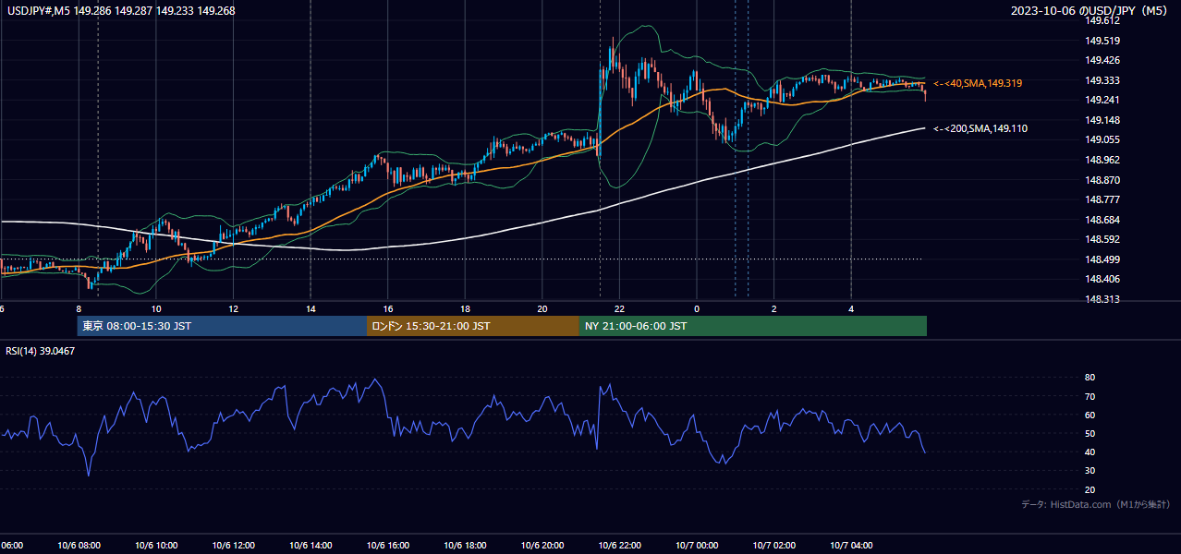The image size is (1181, 554).
Task: Click the 10/7 00:00 bottom time label
Action: 696,546
